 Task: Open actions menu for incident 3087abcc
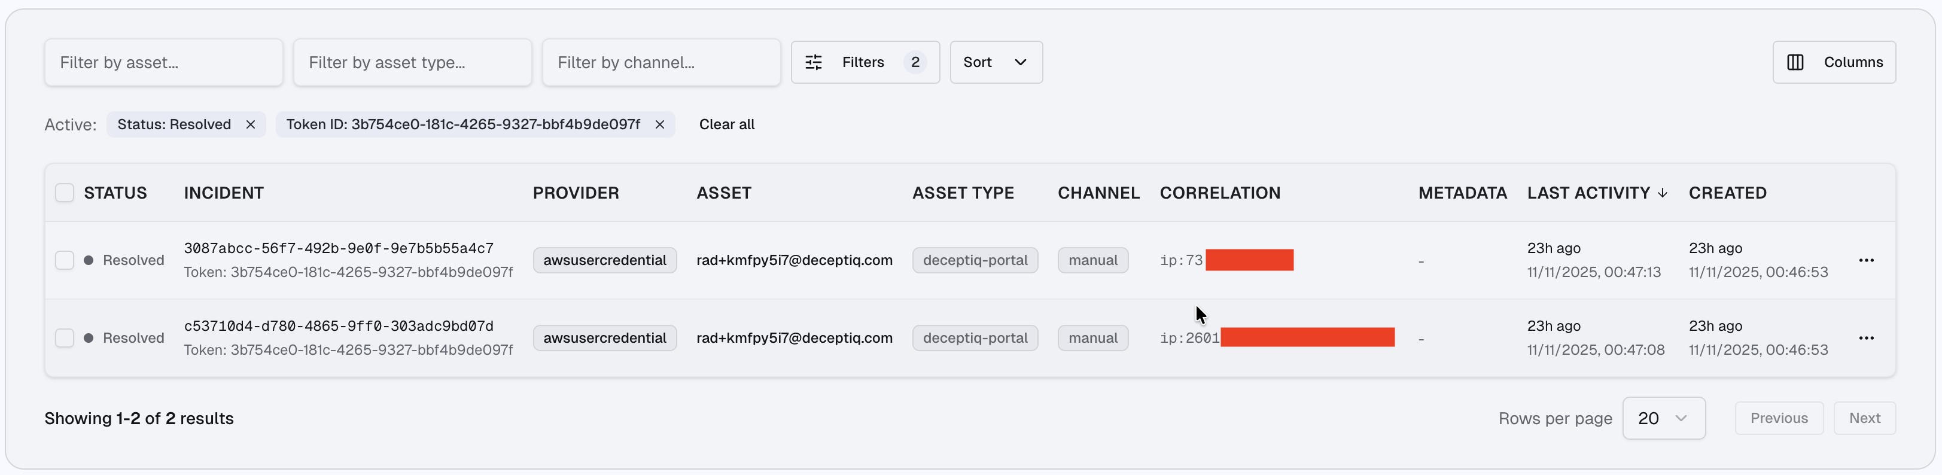pos(1866,260)
